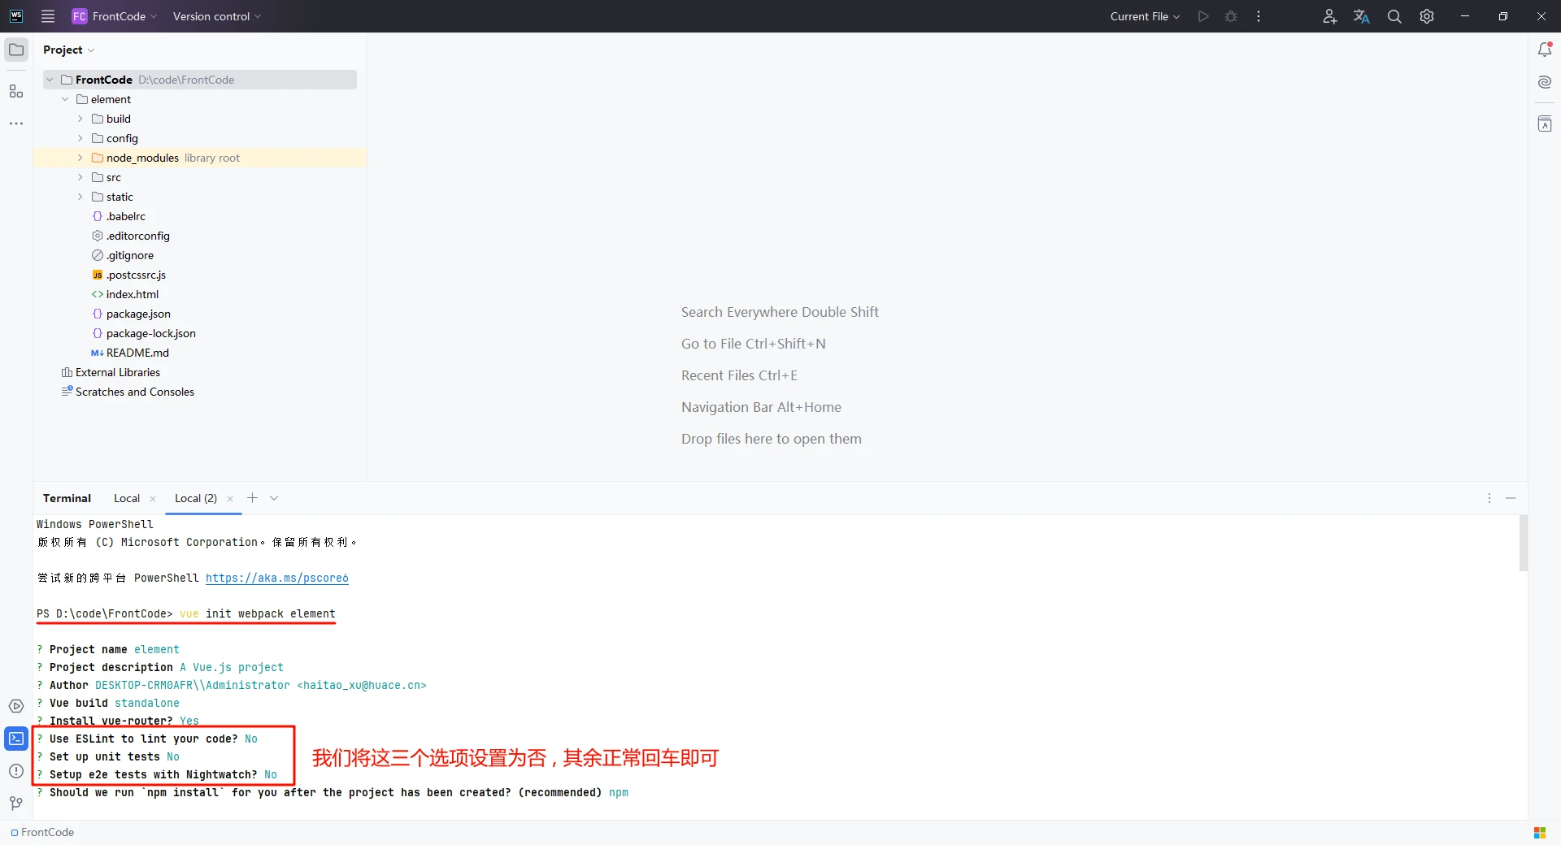Open the Current File run configuration dropdown
This screenshot has width=1561, height=845.
[1145, 16]
